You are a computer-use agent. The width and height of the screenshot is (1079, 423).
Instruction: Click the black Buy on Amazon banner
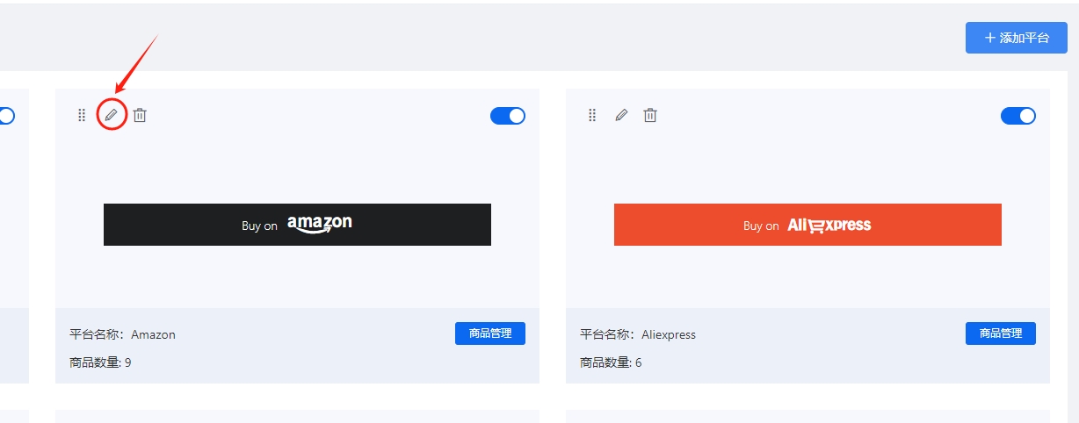pos(297,225)
